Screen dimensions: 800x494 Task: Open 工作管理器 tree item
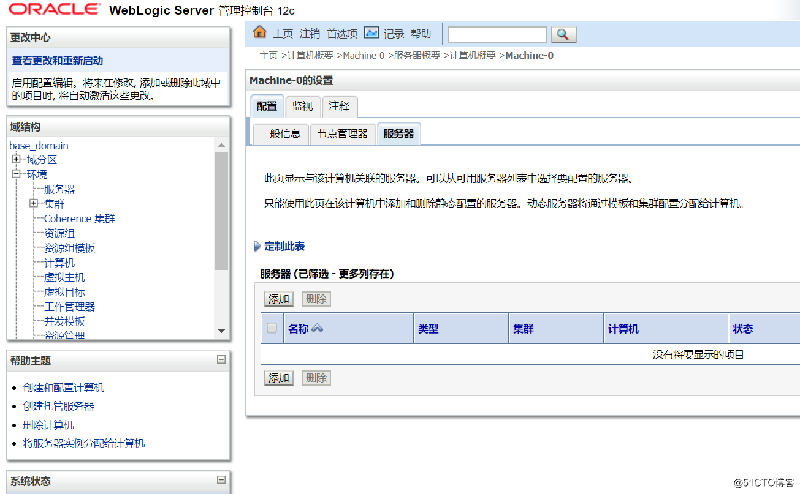pos(70,307)
